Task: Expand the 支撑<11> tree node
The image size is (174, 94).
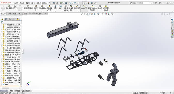Action: point(1,64)
